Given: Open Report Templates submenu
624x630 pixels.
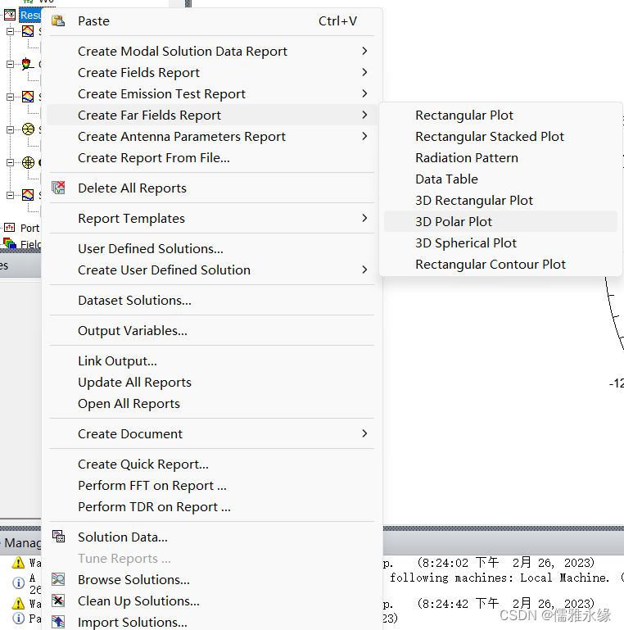Looking at the screenshot, I should [212, 218].
